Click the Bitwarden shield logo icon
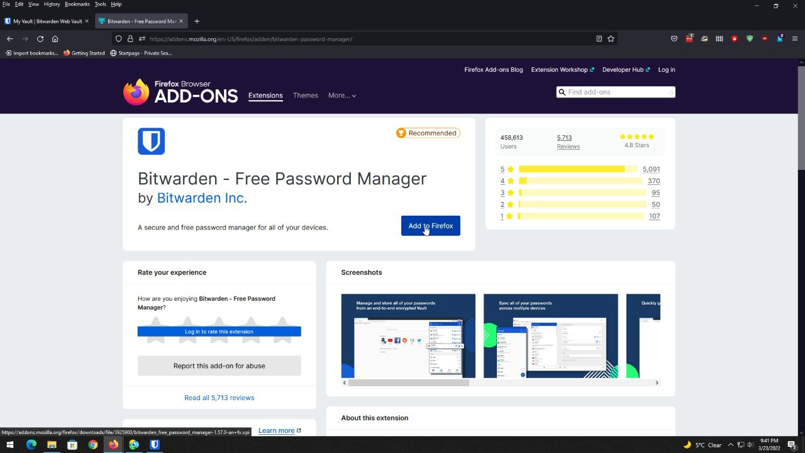 151,142
